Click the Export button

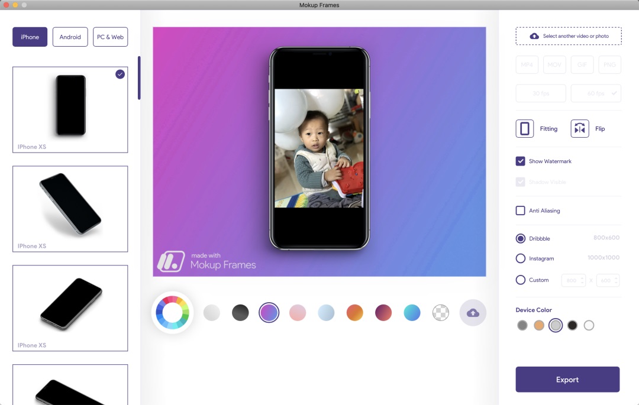567,380
